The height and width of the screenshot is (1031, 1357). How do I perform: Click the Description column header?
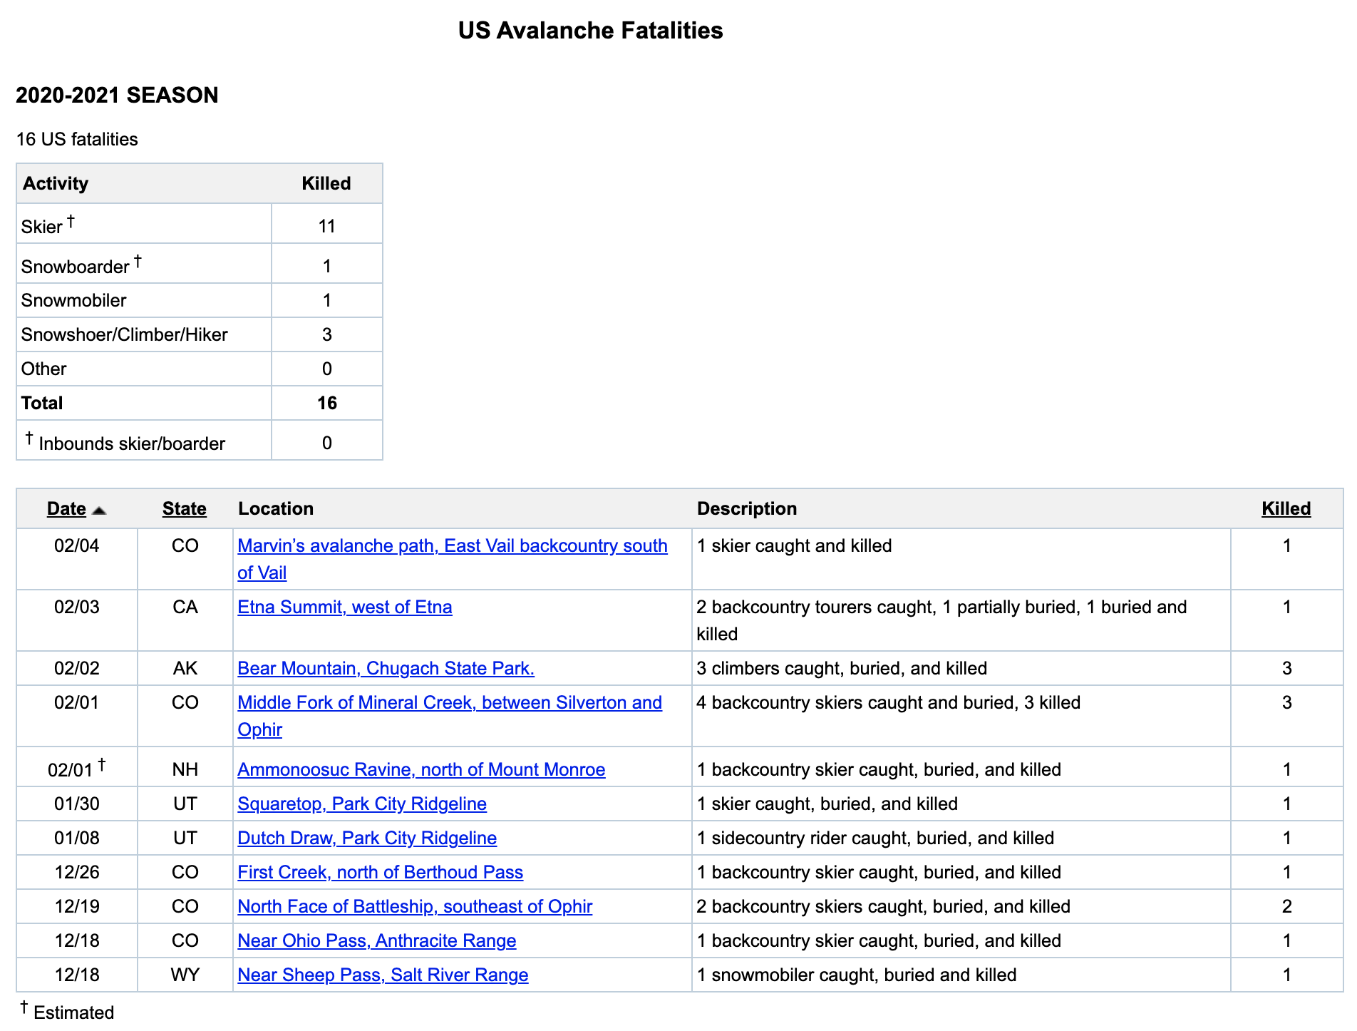click(x=747, y=508)
